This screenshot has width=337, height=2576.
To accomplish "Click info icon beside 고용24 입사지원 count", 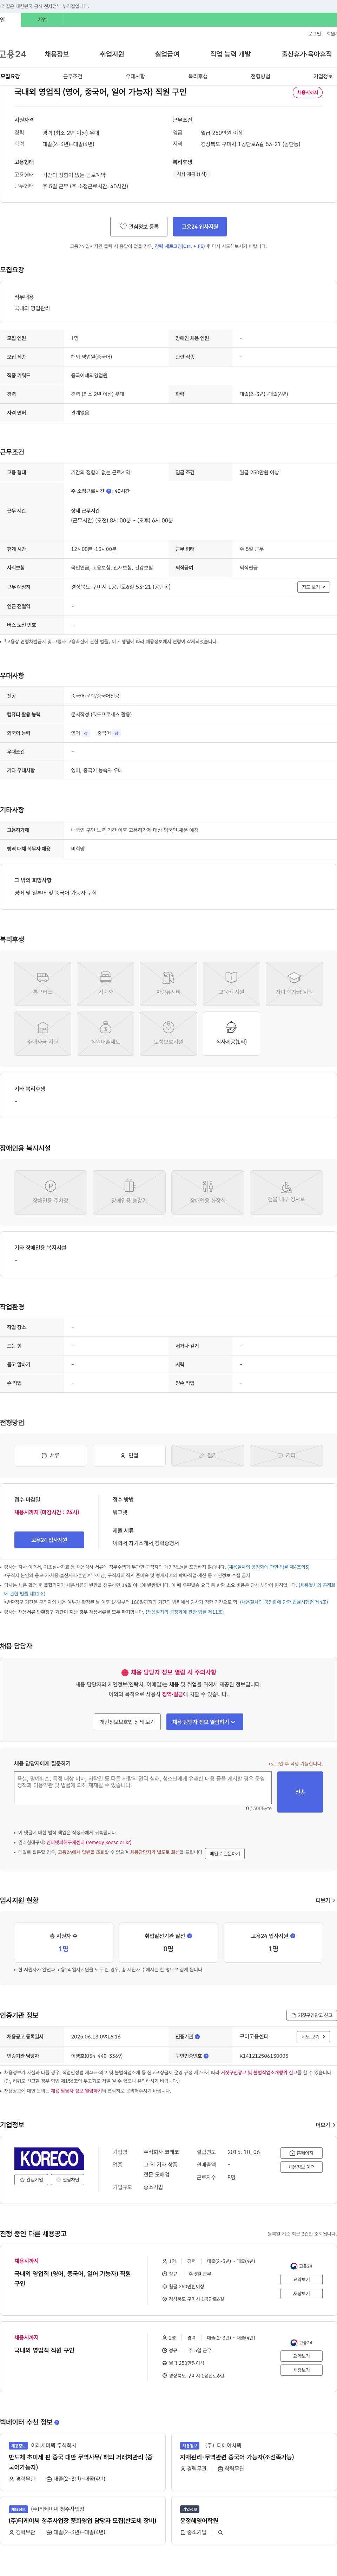I will point(293,1935).
